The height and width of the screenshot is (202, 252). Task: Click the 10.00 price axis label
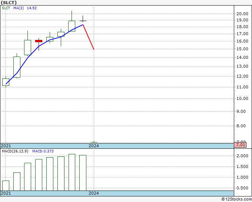pyautogui.click(x=242, y=98)
